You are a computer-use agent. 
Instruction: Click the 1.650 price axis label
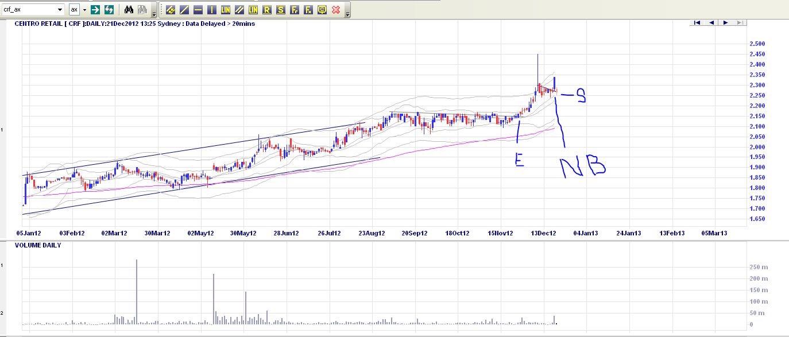click(x=757, y=219)
